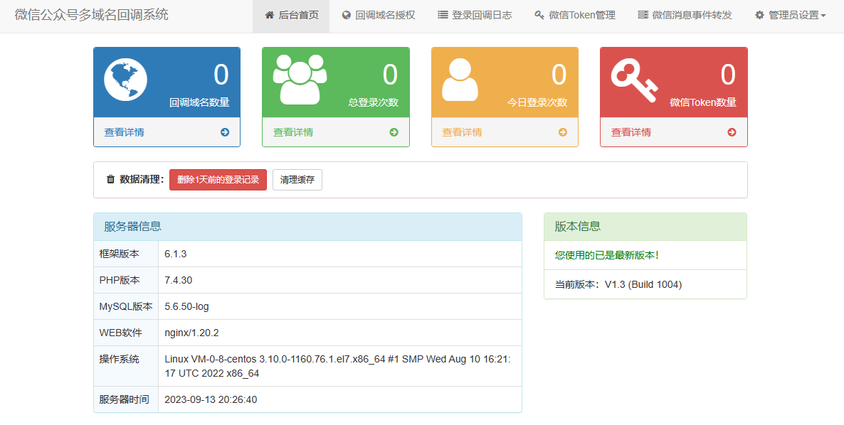The width and height of the screenshot is (844, 425).
Task: Click the red arrow circle under 微信Token数量
Action: pos(732,132)
